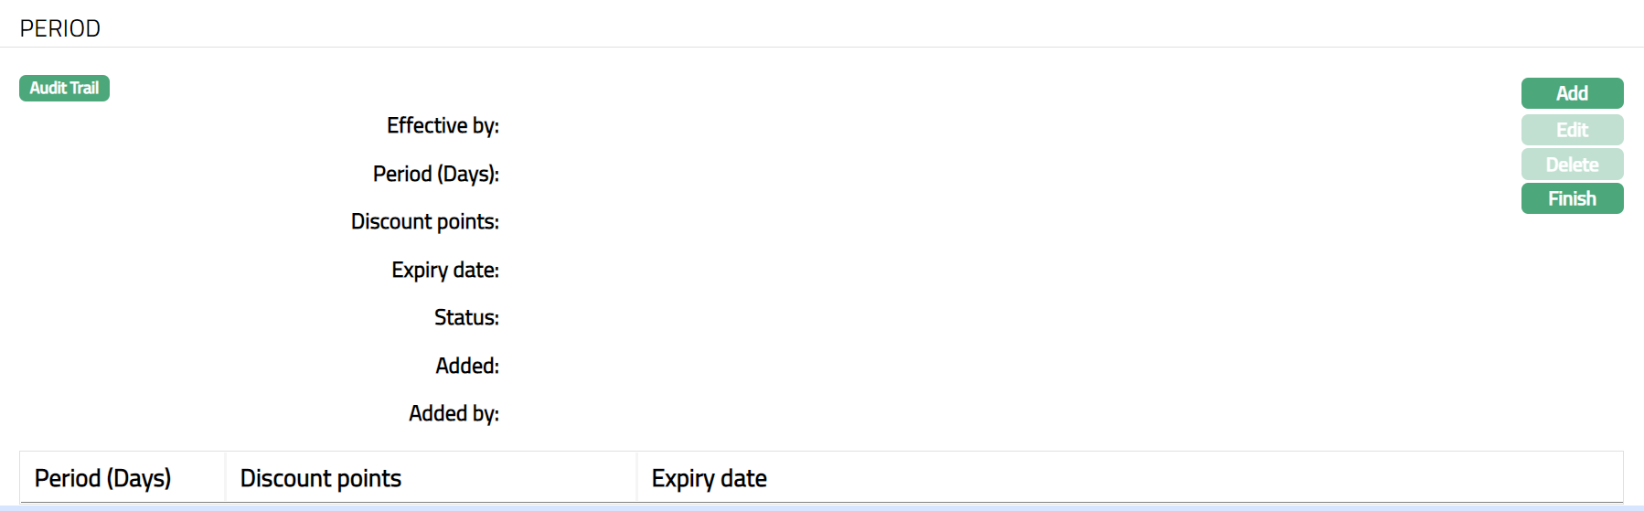Sort by Discount points column header
Screen dimensions: 1644x511
tap(320, 478)
